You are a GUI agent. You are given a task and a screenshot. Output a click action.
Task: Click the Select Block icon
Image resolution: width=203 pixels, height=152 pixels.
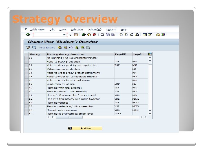[82, 48]
